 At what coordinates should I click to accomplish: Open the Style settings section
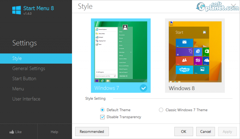[x=36, y=58]
